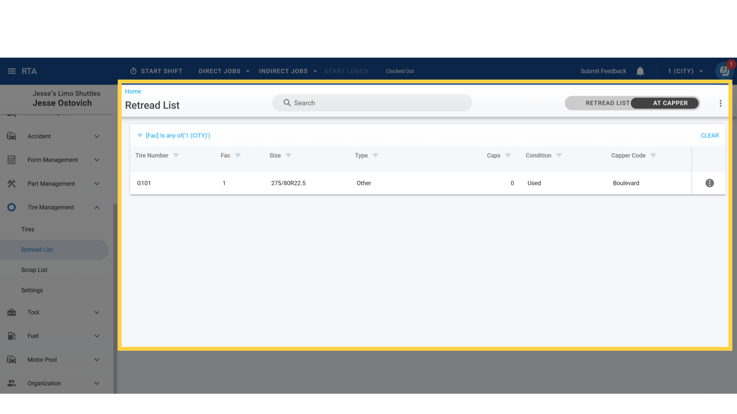Open the help chat icon with badge

(724, 71)
